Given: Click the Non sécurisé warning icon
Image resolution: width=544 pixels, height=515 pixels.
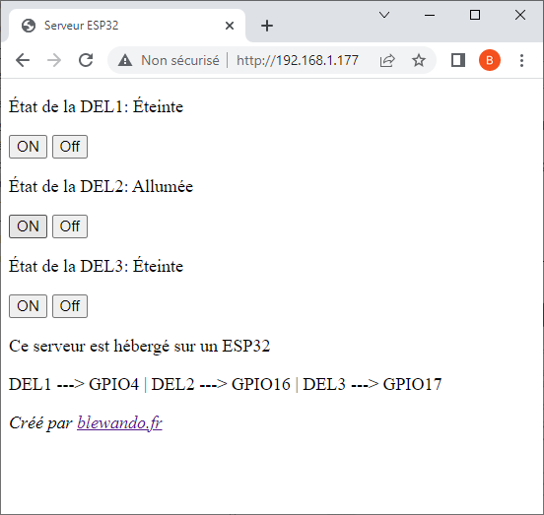Looking at the screenshot, I should [125, 60].
